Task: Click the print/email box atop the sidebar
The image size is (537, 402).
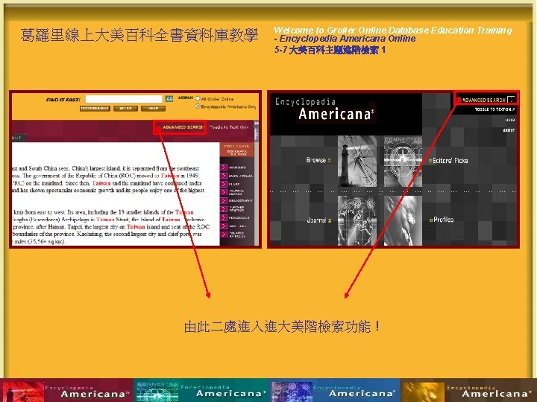Action: coord(236,150)
